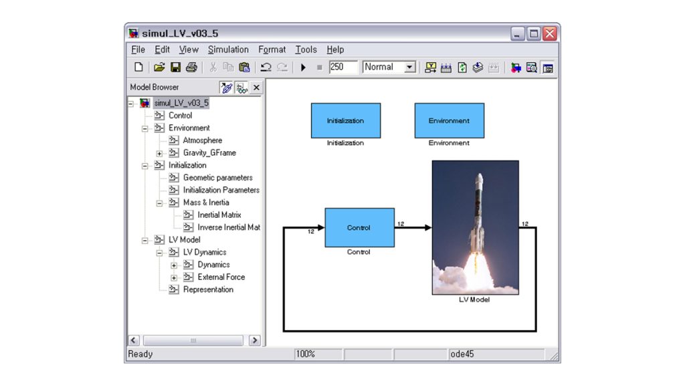Collapse the Initialization tree node
Image resolution: width=685 pixels, height=385 pixels.
pos(145,166)
